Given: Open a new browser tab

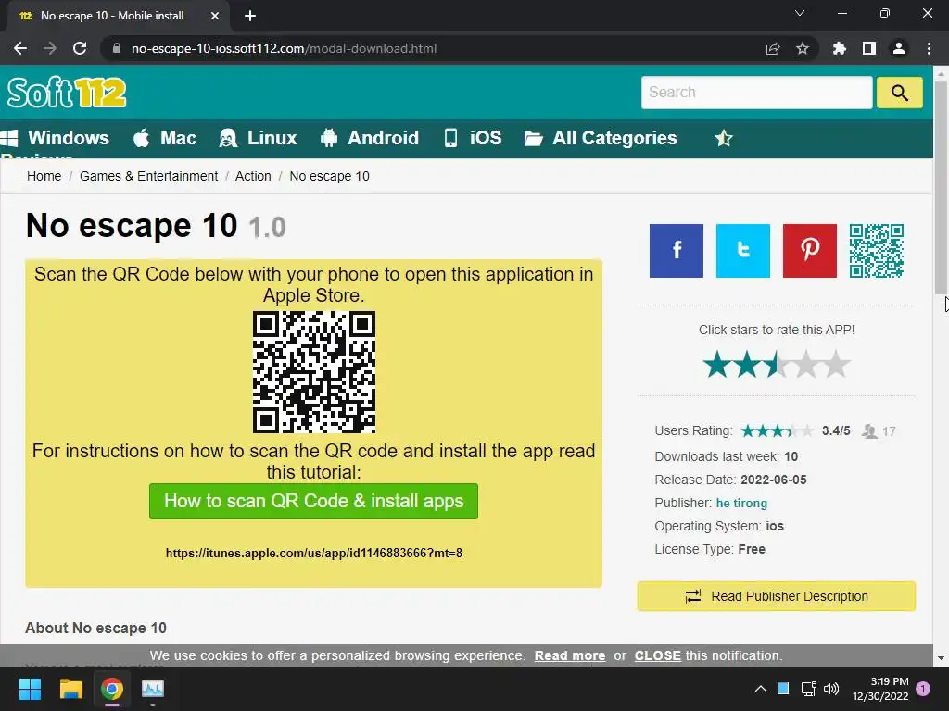Looking at the screenshot, I should click(x=250, y=16).
